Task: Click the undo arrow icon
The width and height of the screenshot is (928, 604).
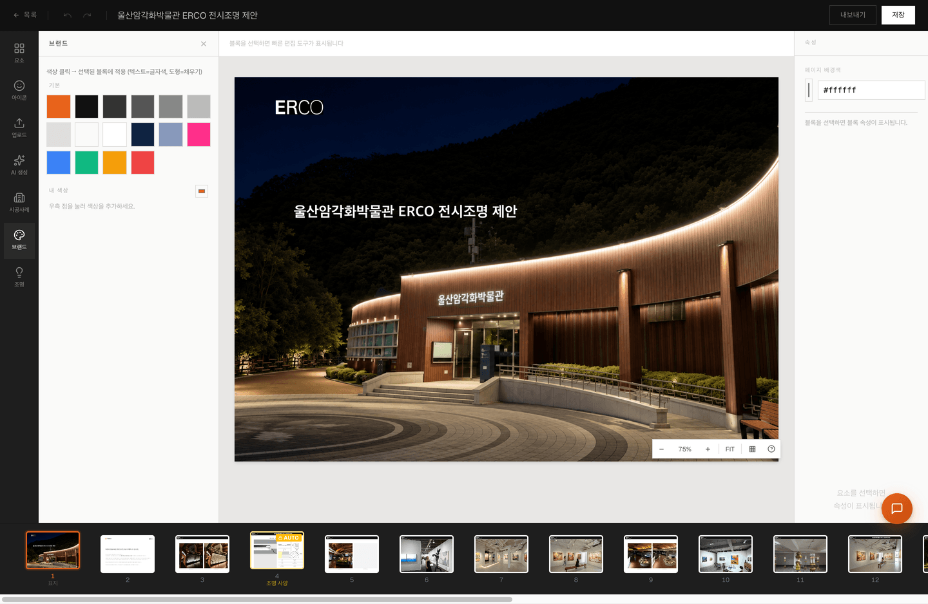Action: 68,15
